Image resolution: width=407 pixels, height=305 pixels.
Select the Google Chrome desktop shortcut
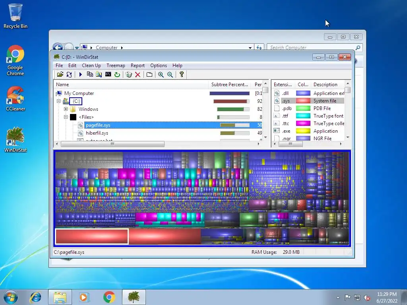(x=16, y=61)
